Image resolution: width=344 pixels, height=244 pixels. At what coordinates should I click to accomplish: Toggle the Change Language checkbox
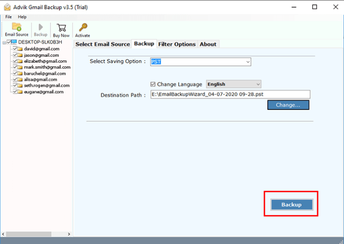coord(153,84)
